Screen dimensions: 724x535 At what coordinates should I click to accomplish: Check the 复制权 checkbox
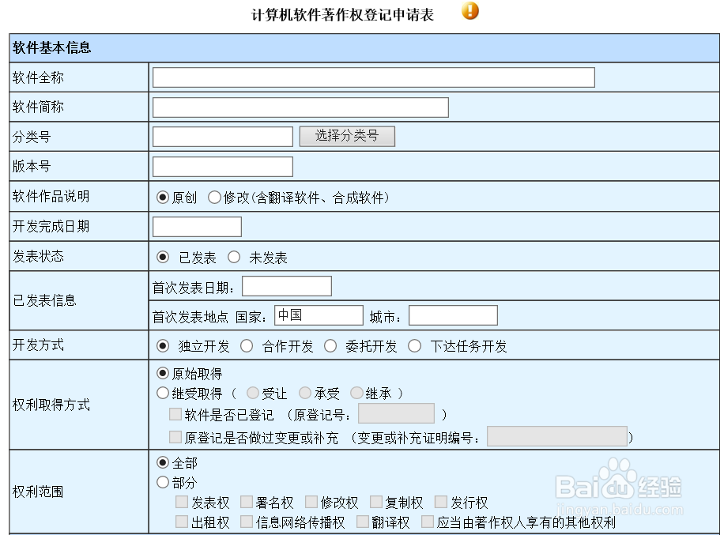376,502
